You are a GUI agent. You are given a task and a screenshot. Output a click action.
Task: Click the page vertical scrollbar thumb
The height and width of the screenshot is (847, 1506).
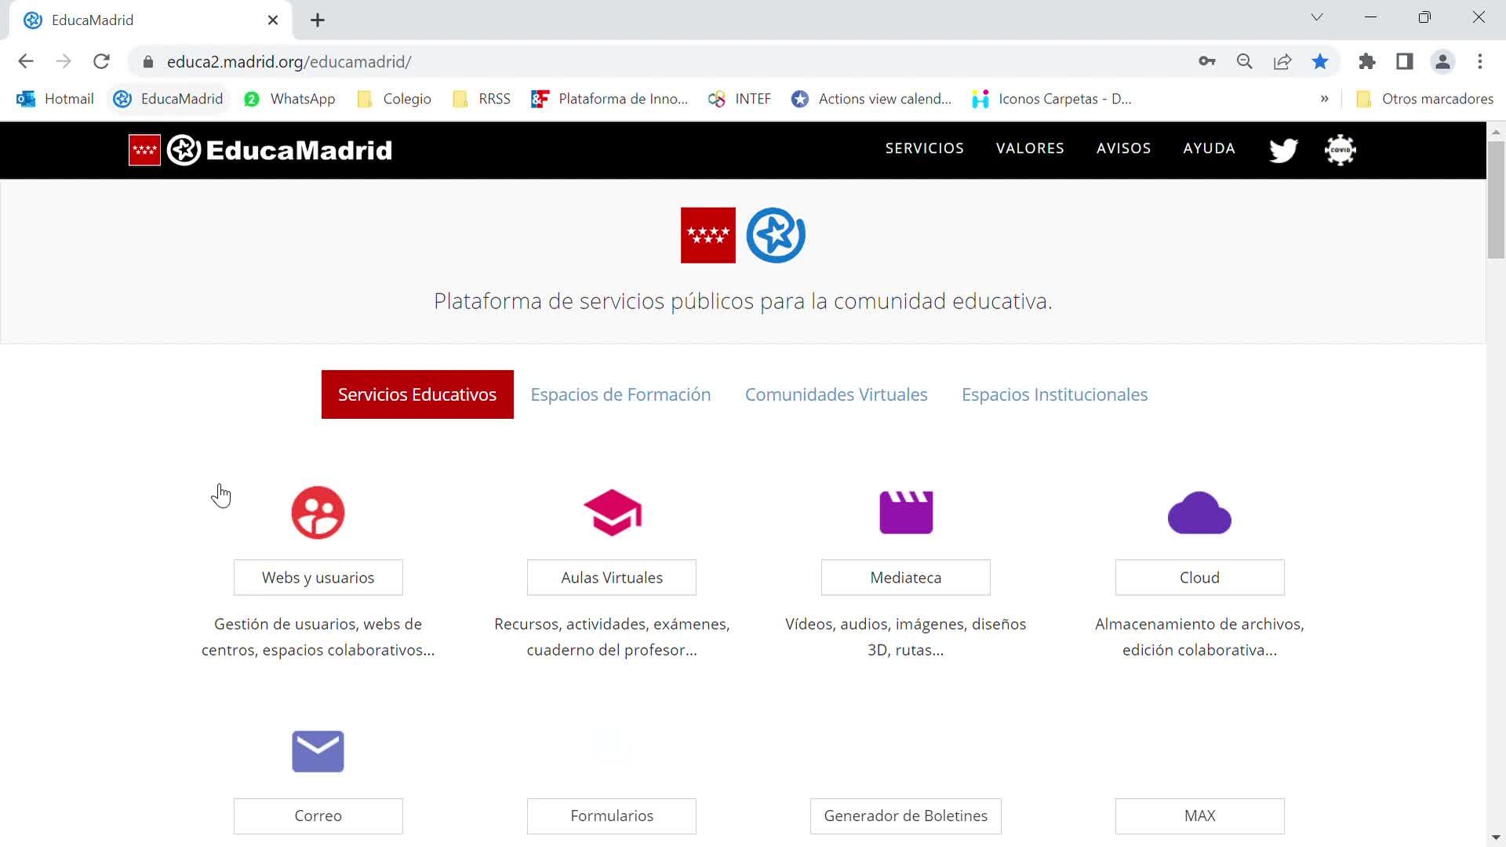pos(1495,200)
